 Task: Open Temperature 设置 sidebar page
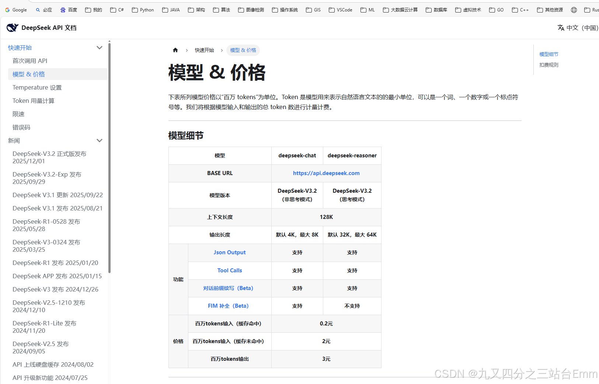pos(58,87)
